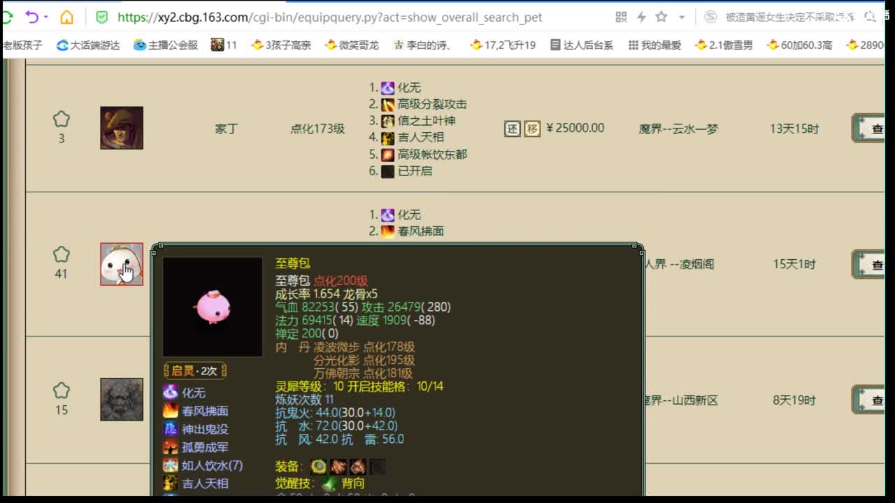This screenshot has width=895, height=503.
Task: Toggle the heart favorite showing 15
Action: (x=61, y=390)
